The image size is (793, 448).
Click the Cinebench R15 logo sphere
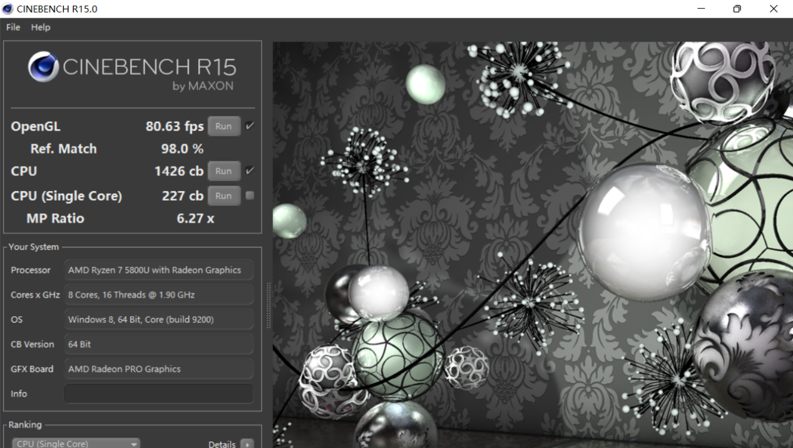[x=43, y=67]
